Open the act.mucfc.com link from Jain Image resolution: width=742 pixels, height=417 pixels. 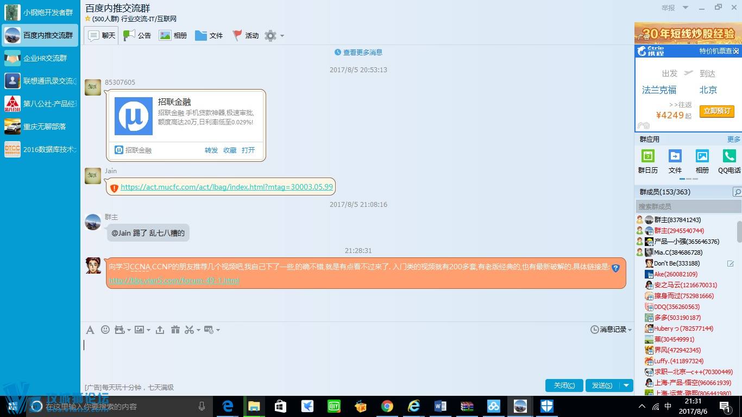227,187
